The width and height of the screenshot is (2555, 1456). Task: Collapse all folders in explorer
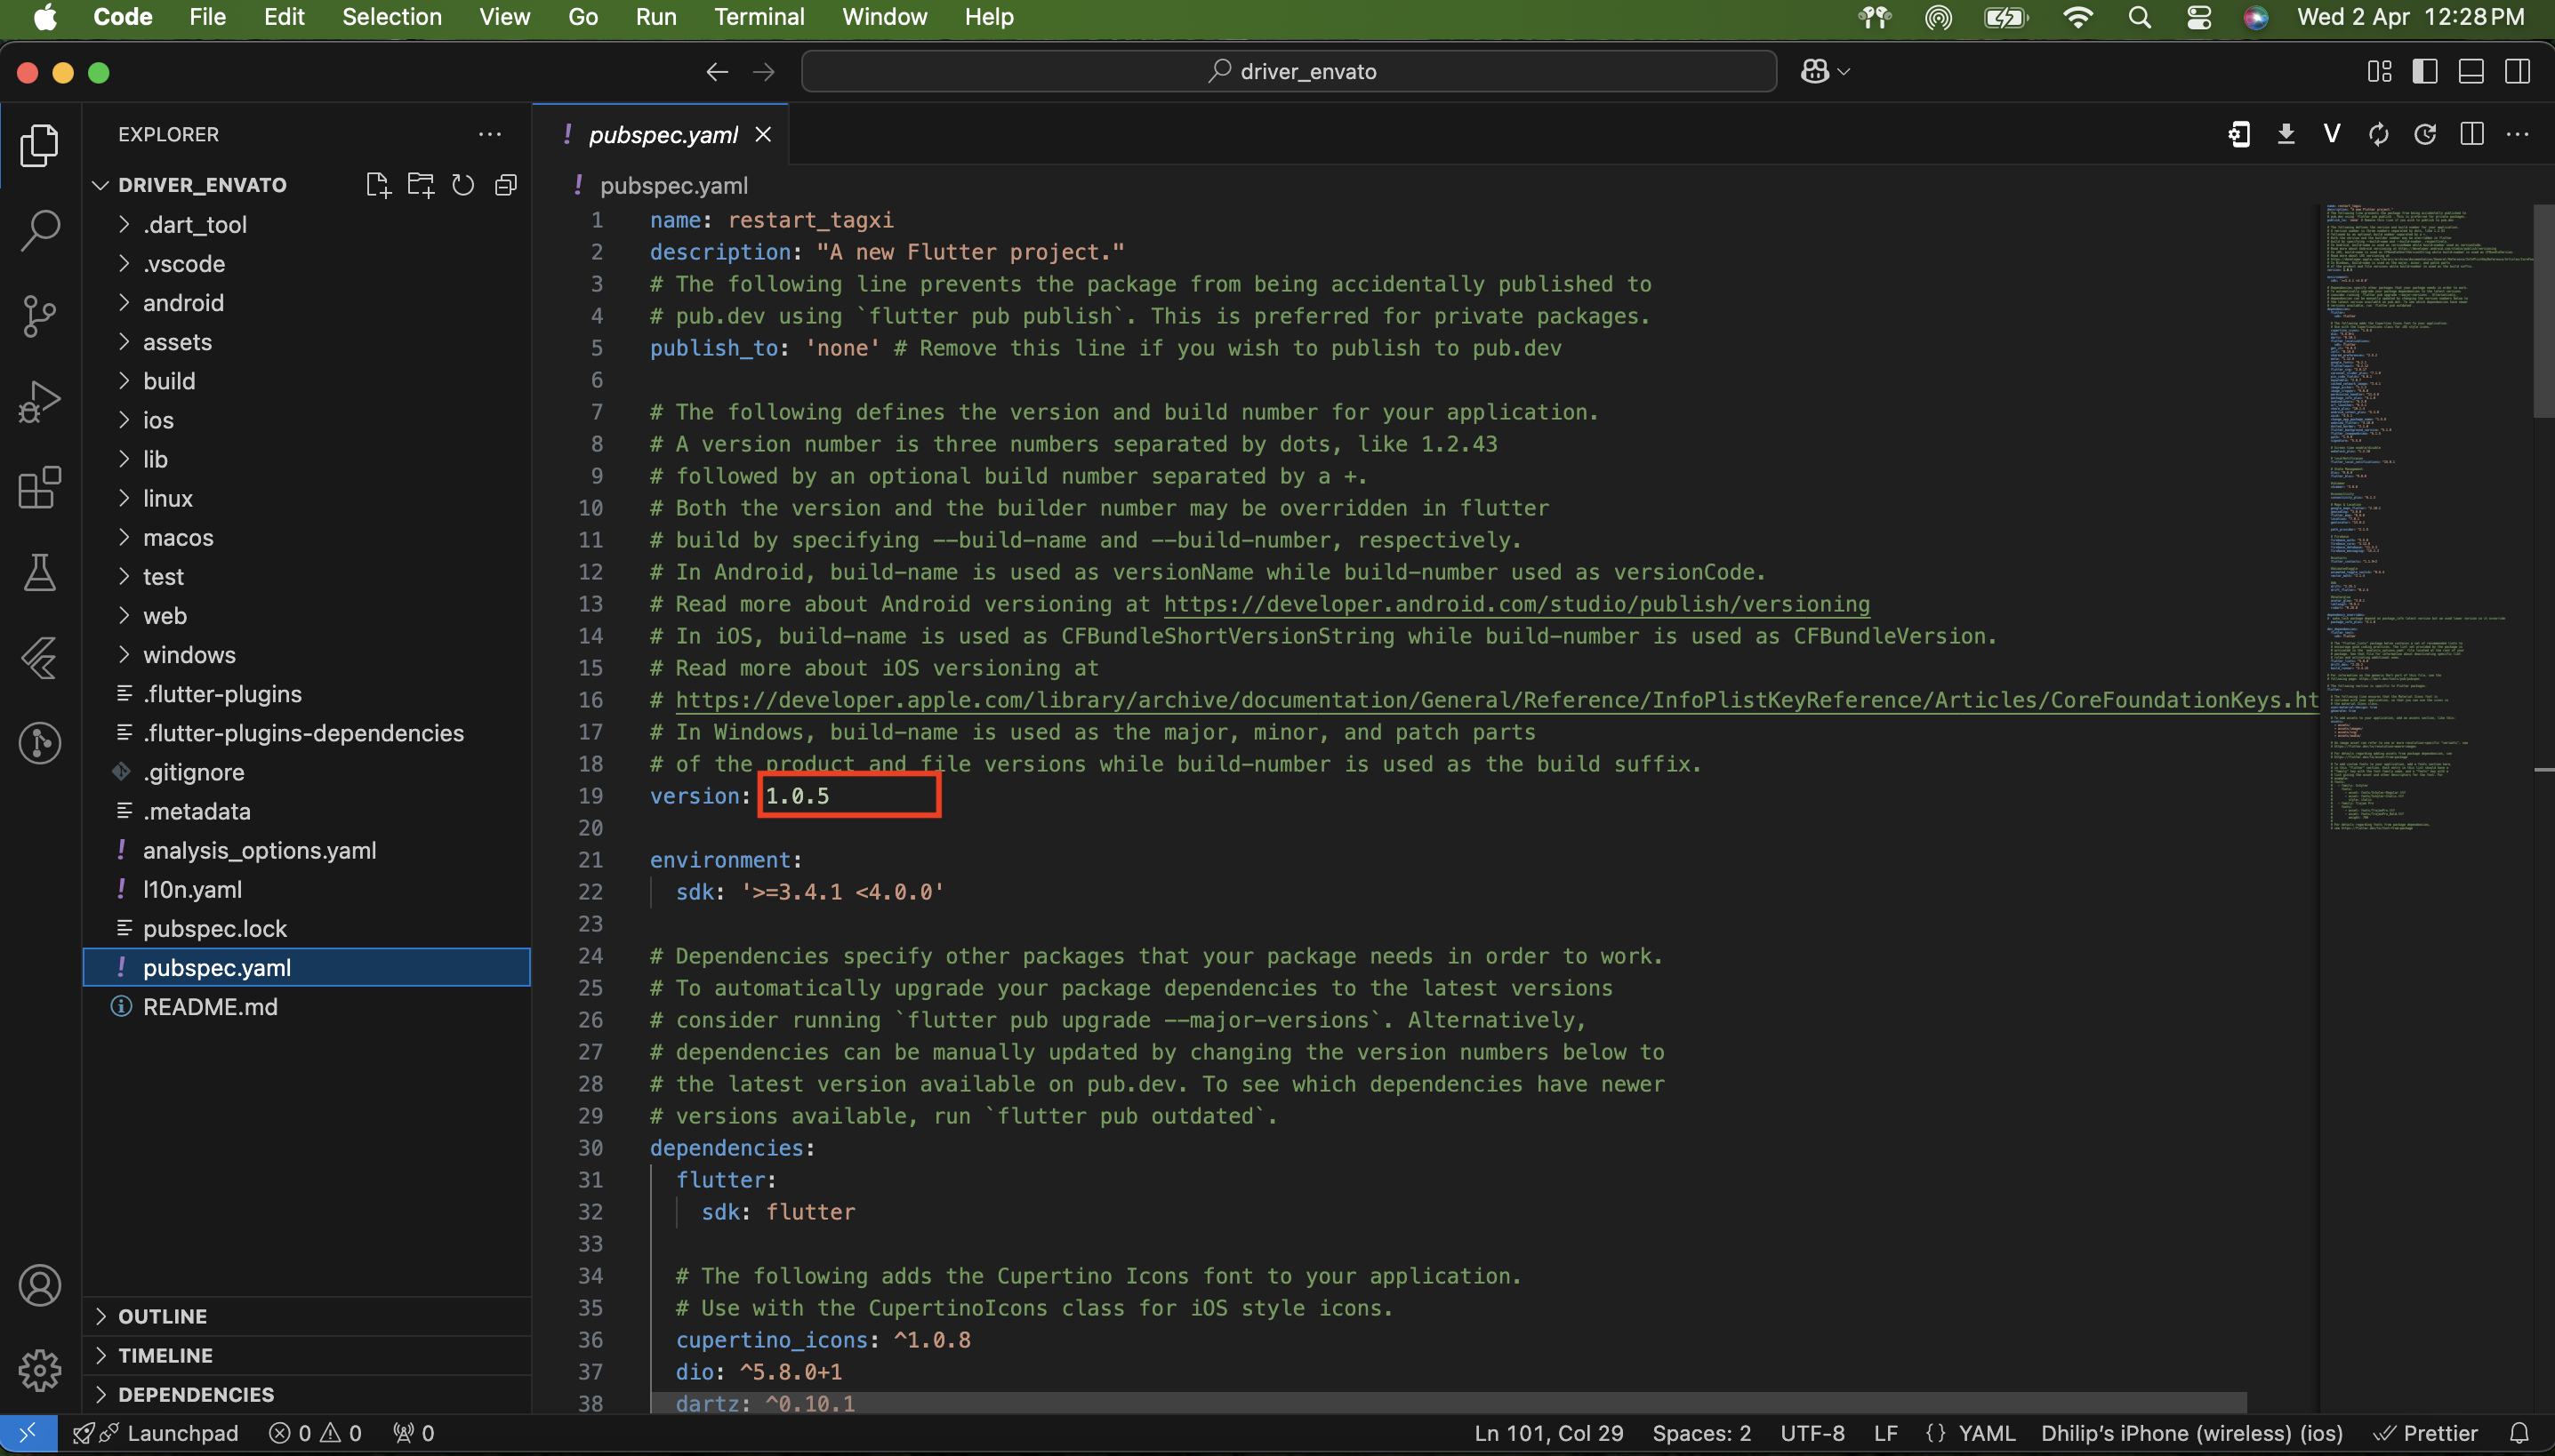point(506,185)
